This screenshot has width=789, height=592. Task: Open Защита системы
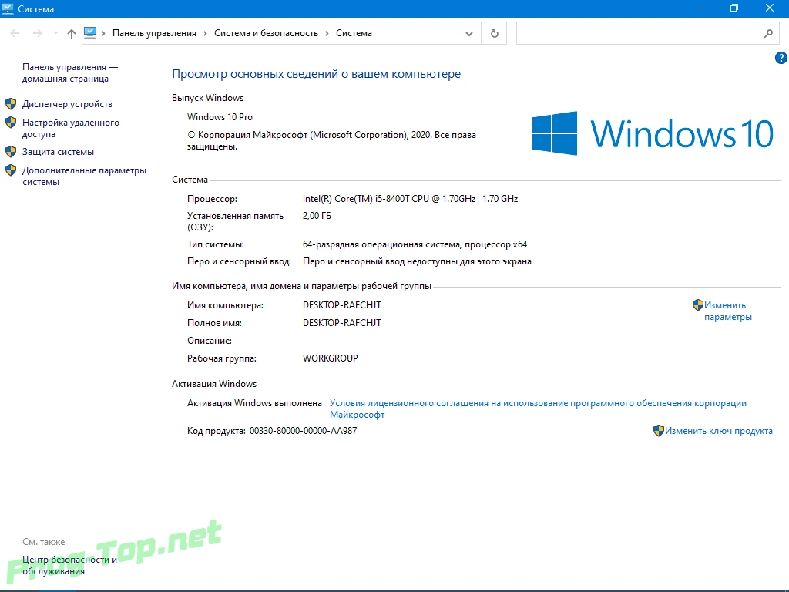[58, 152]
